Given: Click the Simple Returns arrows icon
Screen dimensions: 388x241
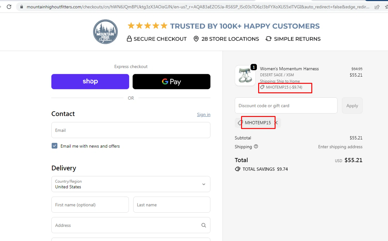Looking at the screenshot, I should tap(268, 39).
